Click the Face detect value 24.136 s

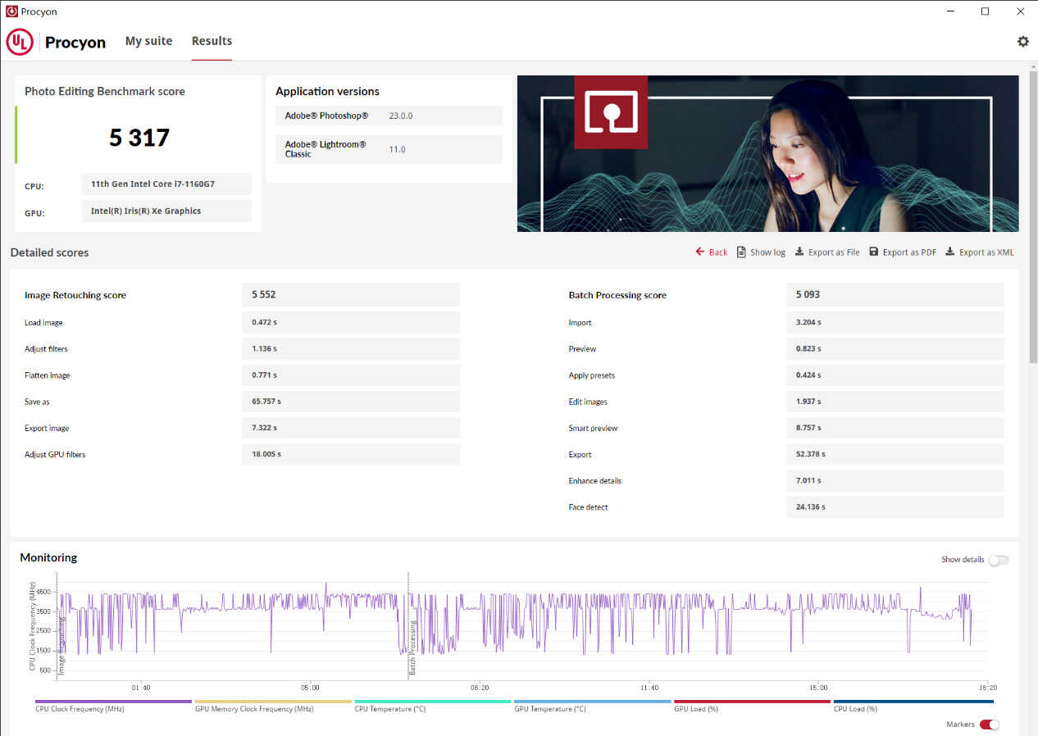point(895,507)
